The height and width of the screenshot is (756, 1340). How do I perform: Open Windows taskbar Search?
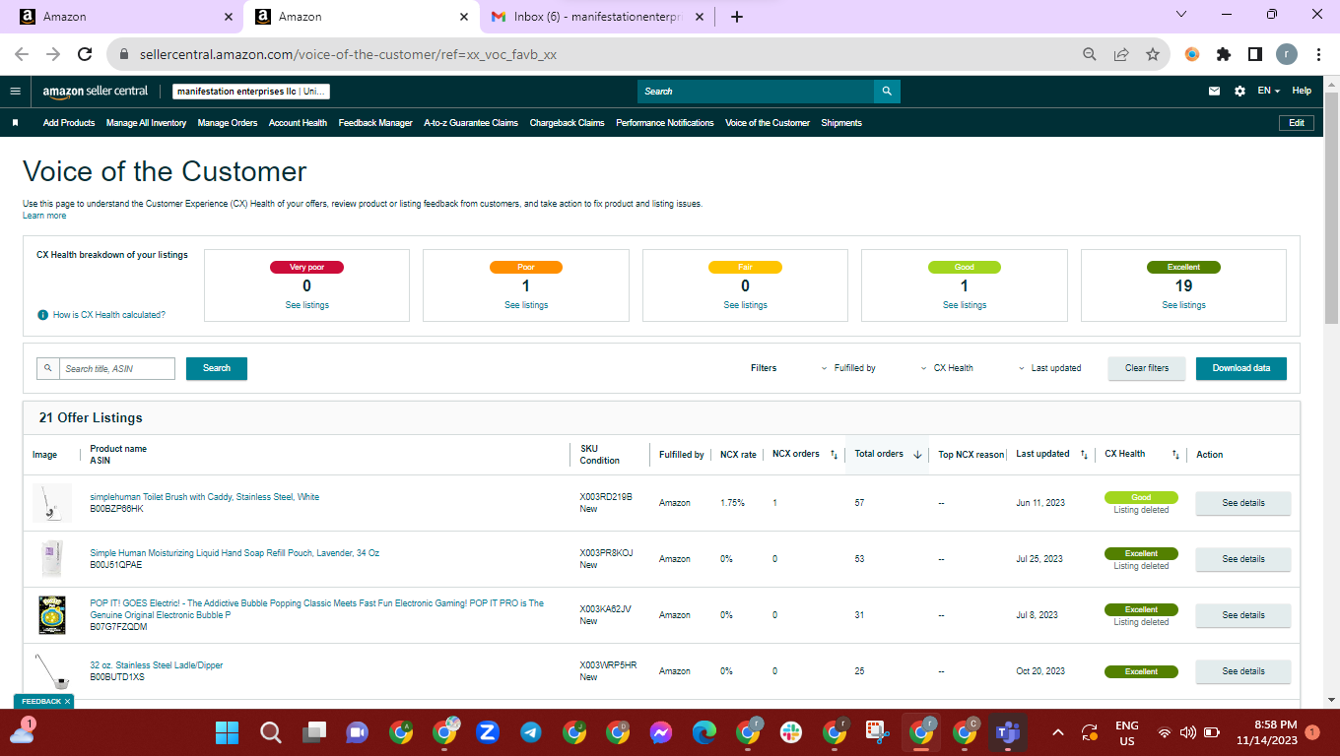tap(271, 732)
